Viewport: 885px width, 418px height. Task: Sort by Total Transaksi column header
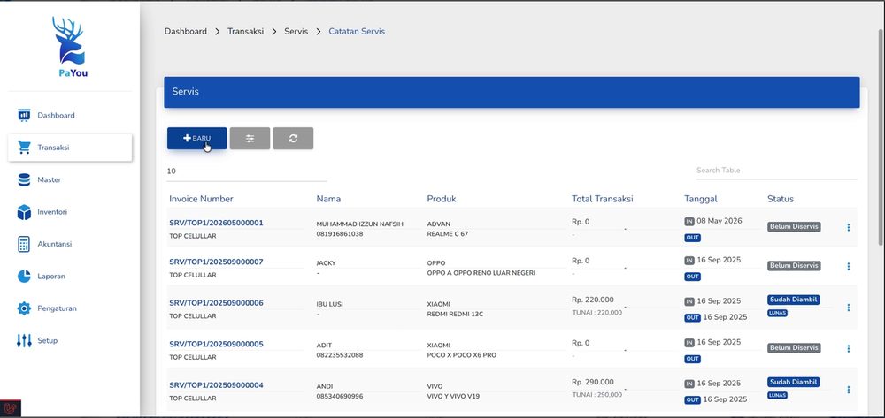[x=602, y=199]
